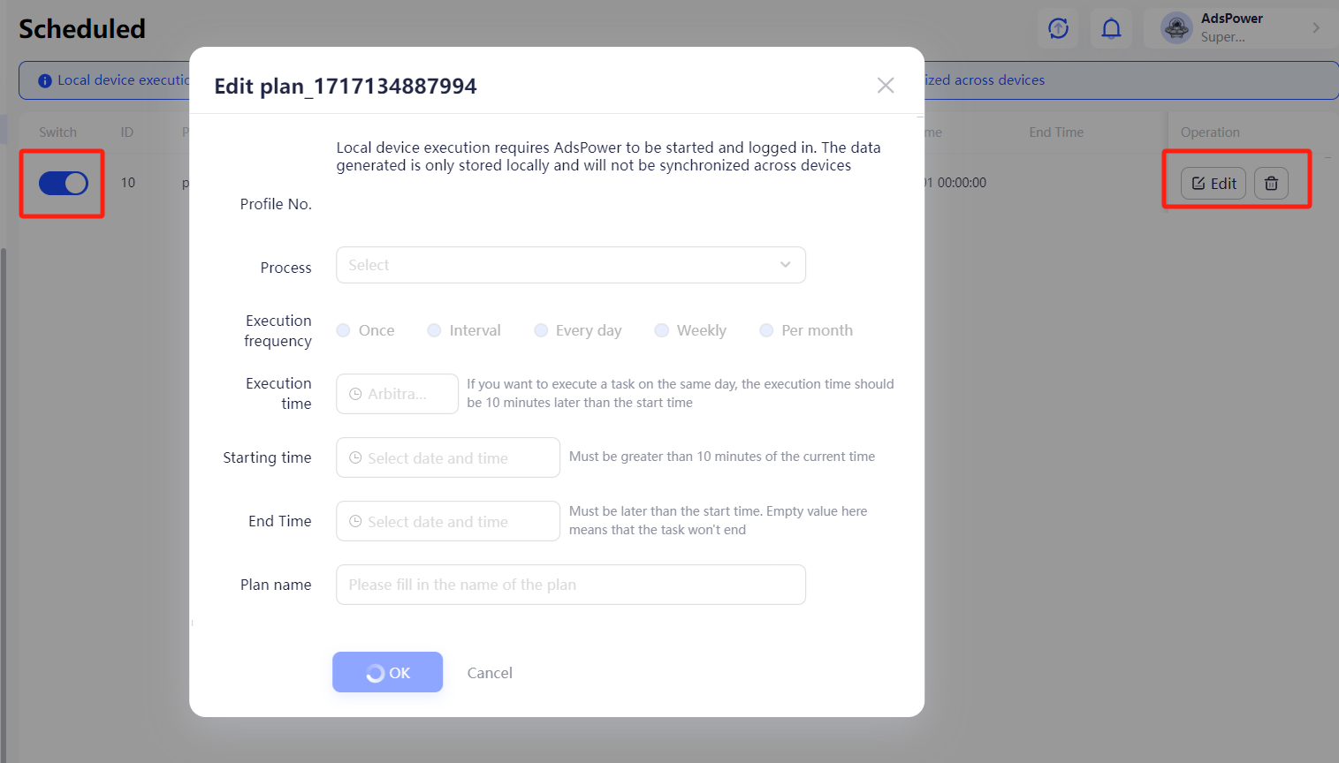Delete plan 10 using the trash icon
Image resolution: width=1339 pixels, height=763 pixels.
[1271, 183]
